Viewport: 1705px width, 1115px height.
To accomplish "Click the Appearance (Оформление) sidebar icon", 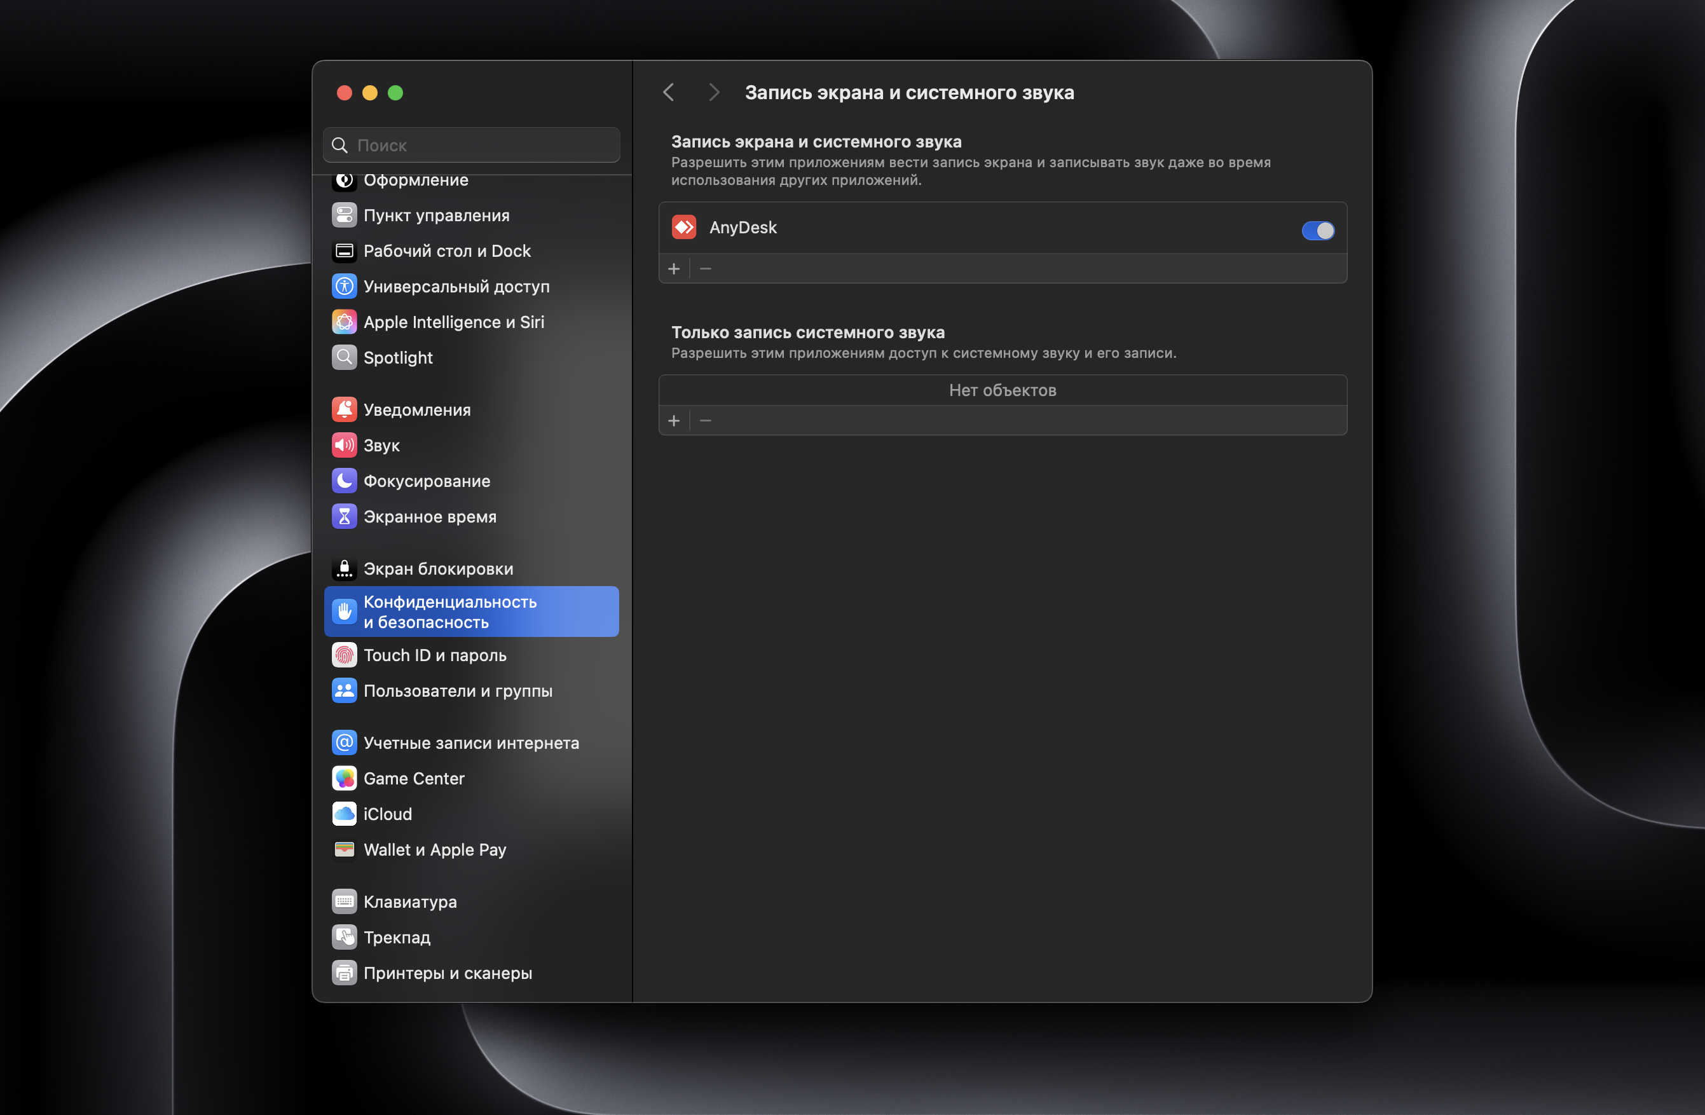I will (344, 180).
